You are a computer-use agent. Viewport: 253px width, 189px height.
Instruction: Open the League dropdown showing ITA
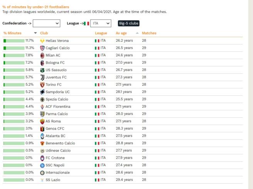coord(102,24)
